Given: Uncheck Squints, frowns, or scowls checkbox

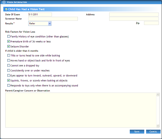Looking at the screenshot, I should pyautogui.click(x=9, y=81).
